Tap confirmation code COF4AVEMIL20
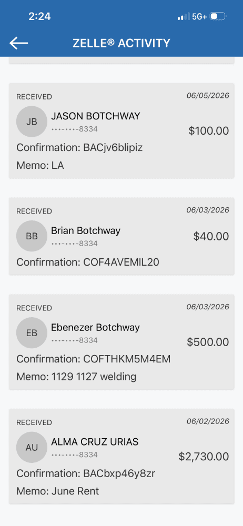 point(121,262)
